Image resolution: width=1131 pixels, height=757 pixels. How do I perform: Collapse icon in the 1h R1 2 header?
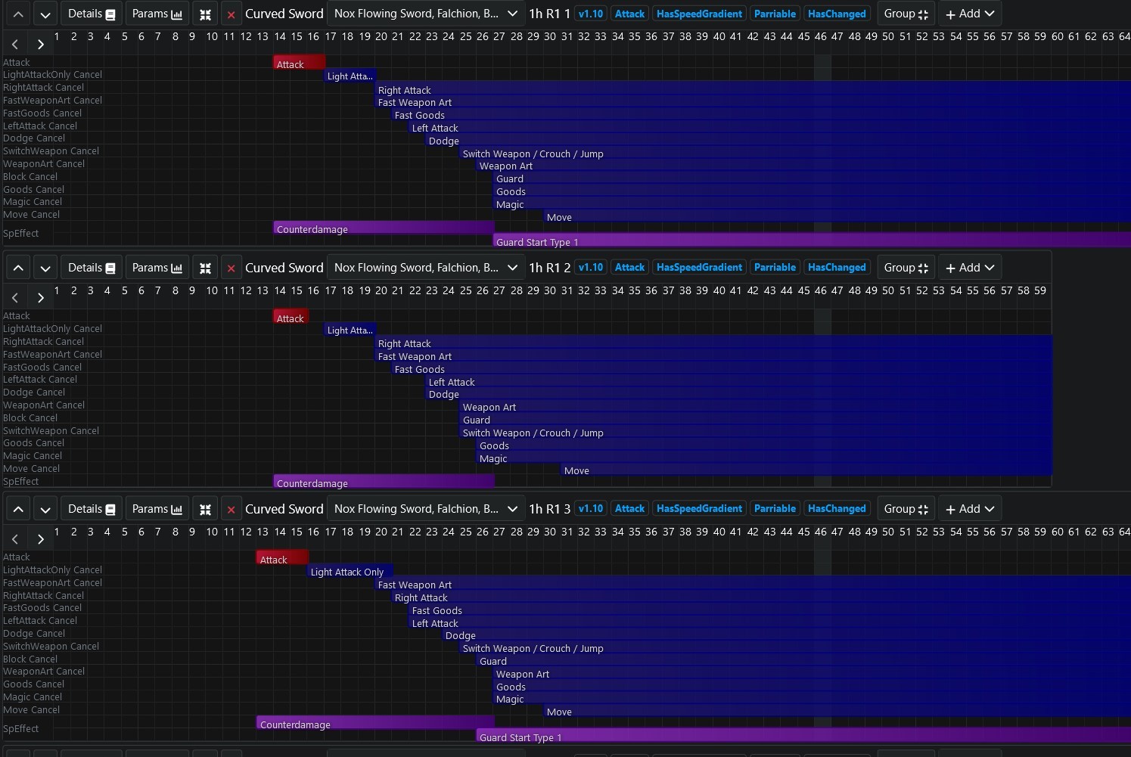[x=205, y=268]
